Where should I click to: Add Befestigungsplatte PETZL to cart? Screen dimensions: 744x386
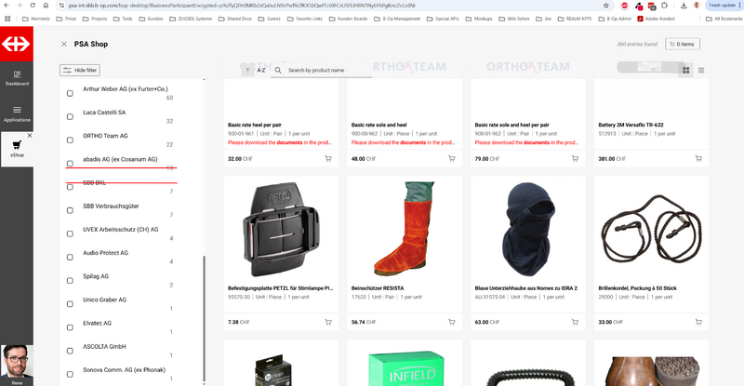[328, 322]
